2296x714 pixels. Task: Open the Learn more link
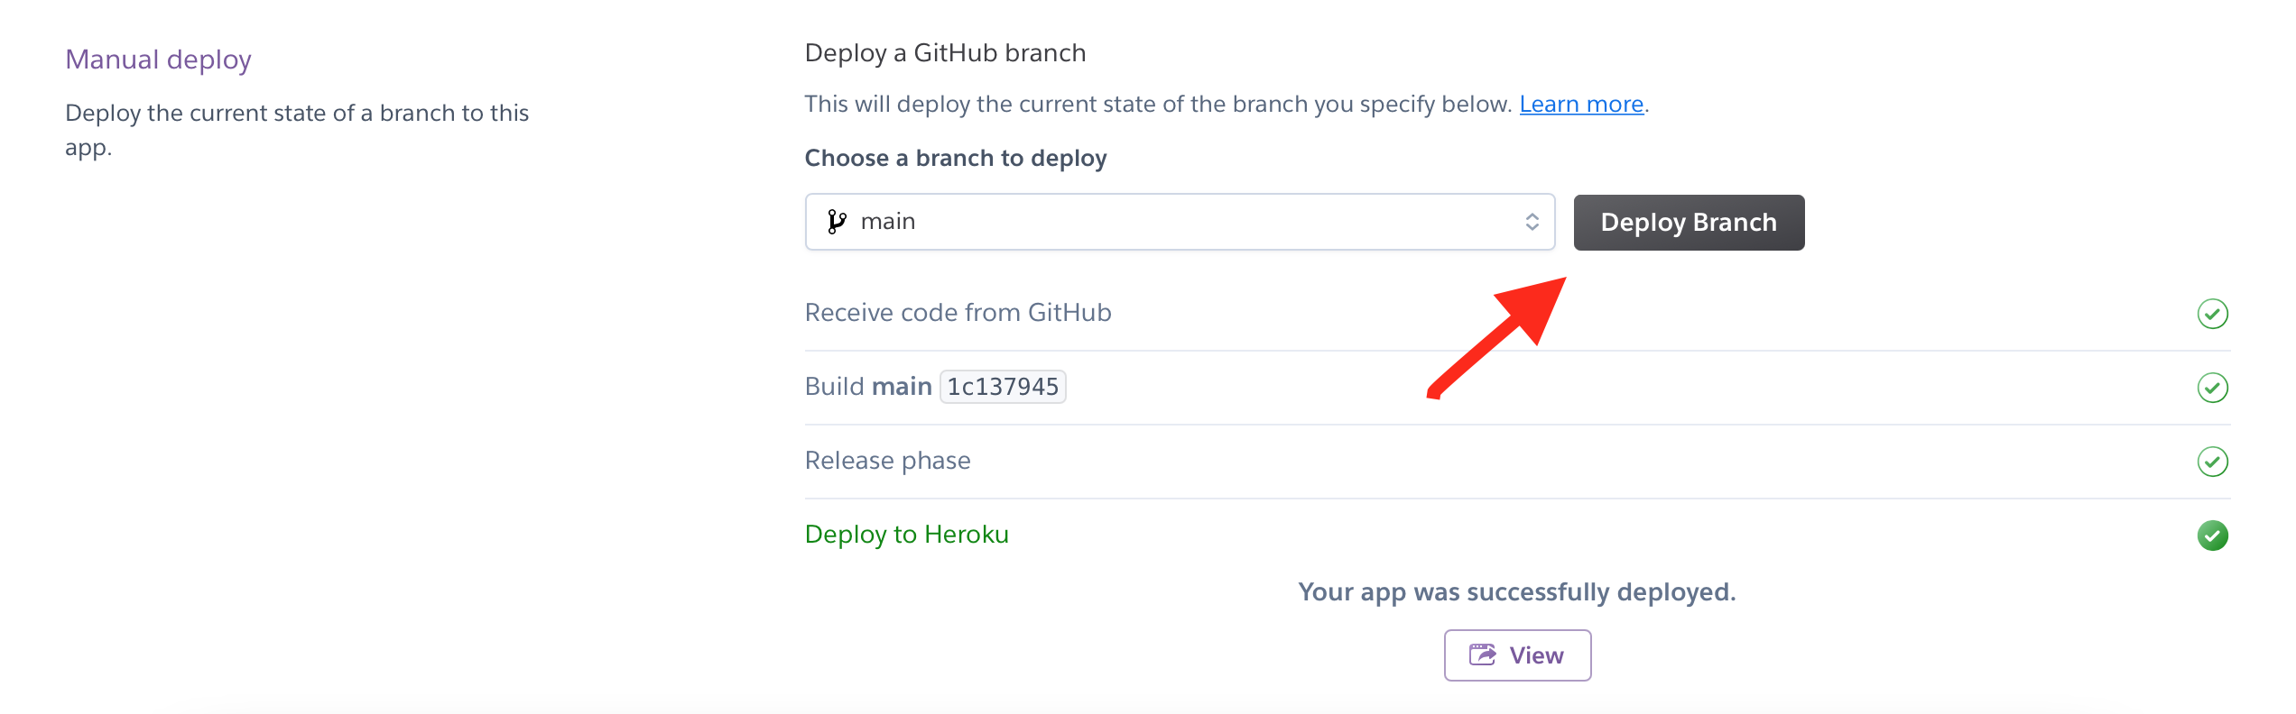click(x=1581, y=105)
